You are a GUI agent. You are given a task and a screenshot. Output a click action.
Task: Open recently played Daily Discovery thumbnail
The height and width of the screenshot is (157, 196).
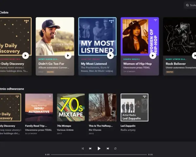tap(10, 107)
